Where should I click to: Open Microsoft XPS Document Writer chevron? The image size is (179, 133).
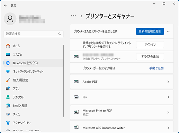click(x=168, y=128)
